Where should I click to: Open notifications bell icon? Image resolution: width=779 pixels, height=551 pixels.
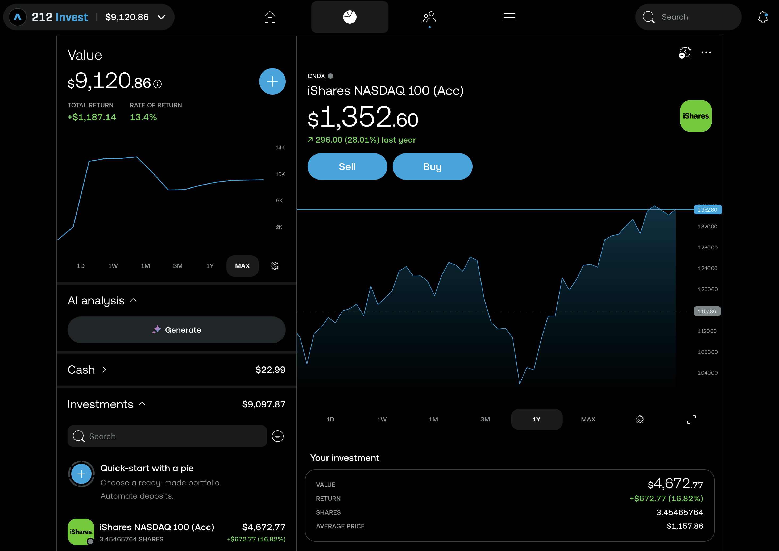click(x=763, y=17)
